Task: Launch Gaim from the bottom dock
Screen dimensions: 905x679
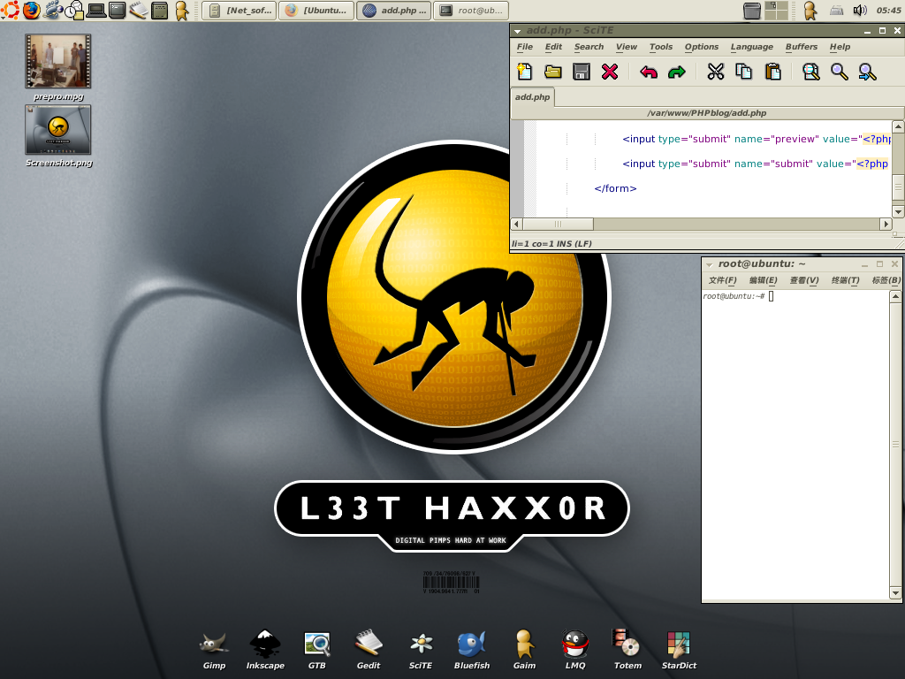Action: pyautogui.click(x=524, y=650)
